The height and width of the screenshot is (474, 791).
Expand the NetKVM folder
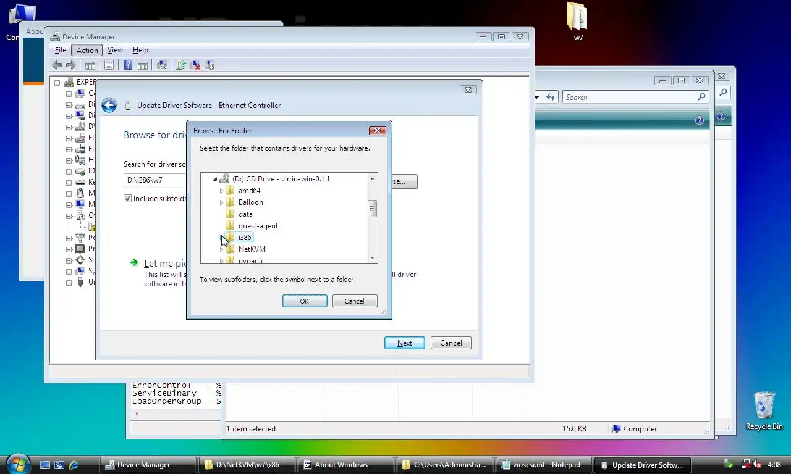pos(222,249)
